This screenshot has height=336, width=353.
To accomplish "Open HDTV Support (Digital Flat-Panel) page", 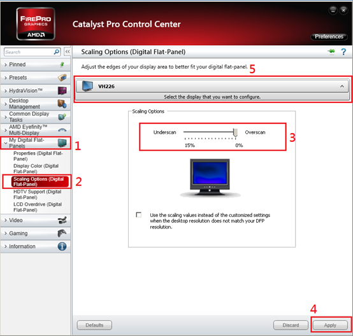I will (38, 195).
